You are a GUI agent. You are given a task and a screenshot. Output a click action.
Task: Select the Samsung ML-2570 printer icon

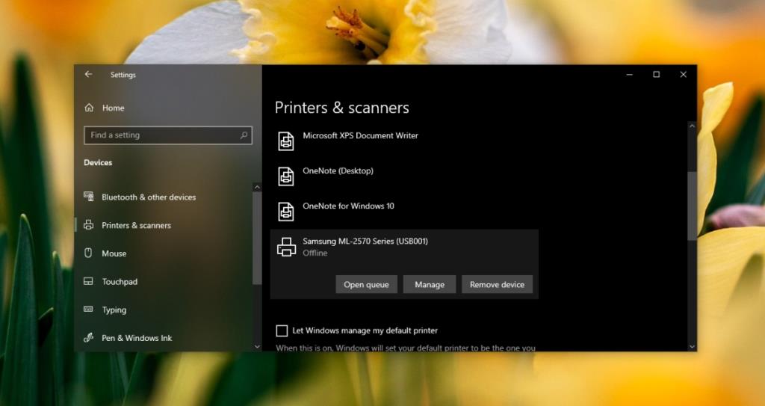tap(286, 247)
